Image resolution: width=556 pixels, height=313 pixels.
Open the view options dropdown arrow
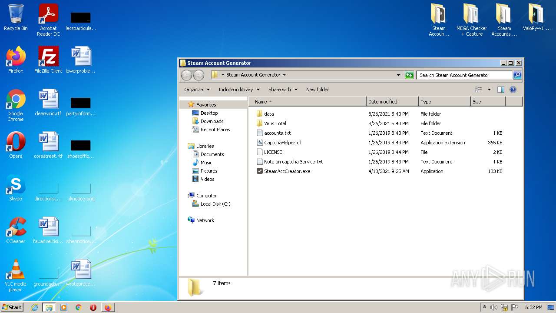click(x=489, y=90)
